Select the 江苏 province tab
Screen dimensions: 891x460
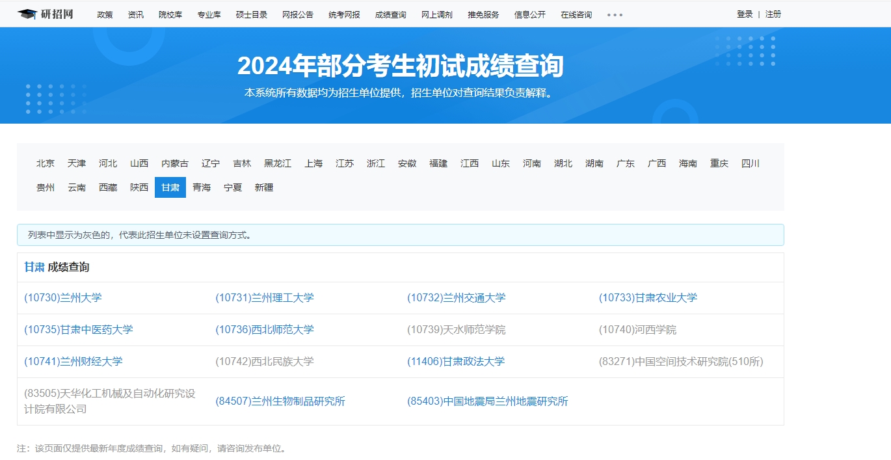tap(345, 163)
